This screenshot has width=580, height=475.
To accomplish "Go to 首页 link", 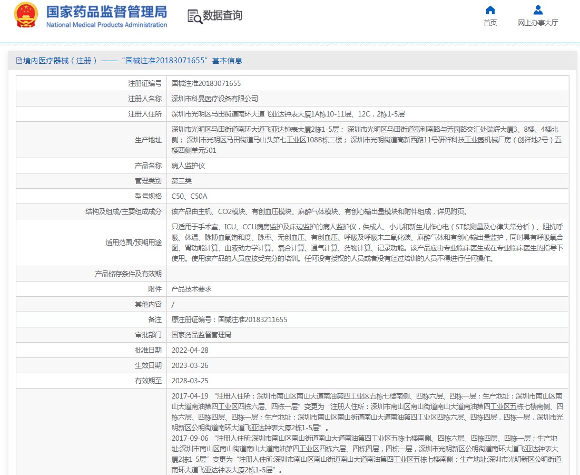I will [x=490, y=23].
